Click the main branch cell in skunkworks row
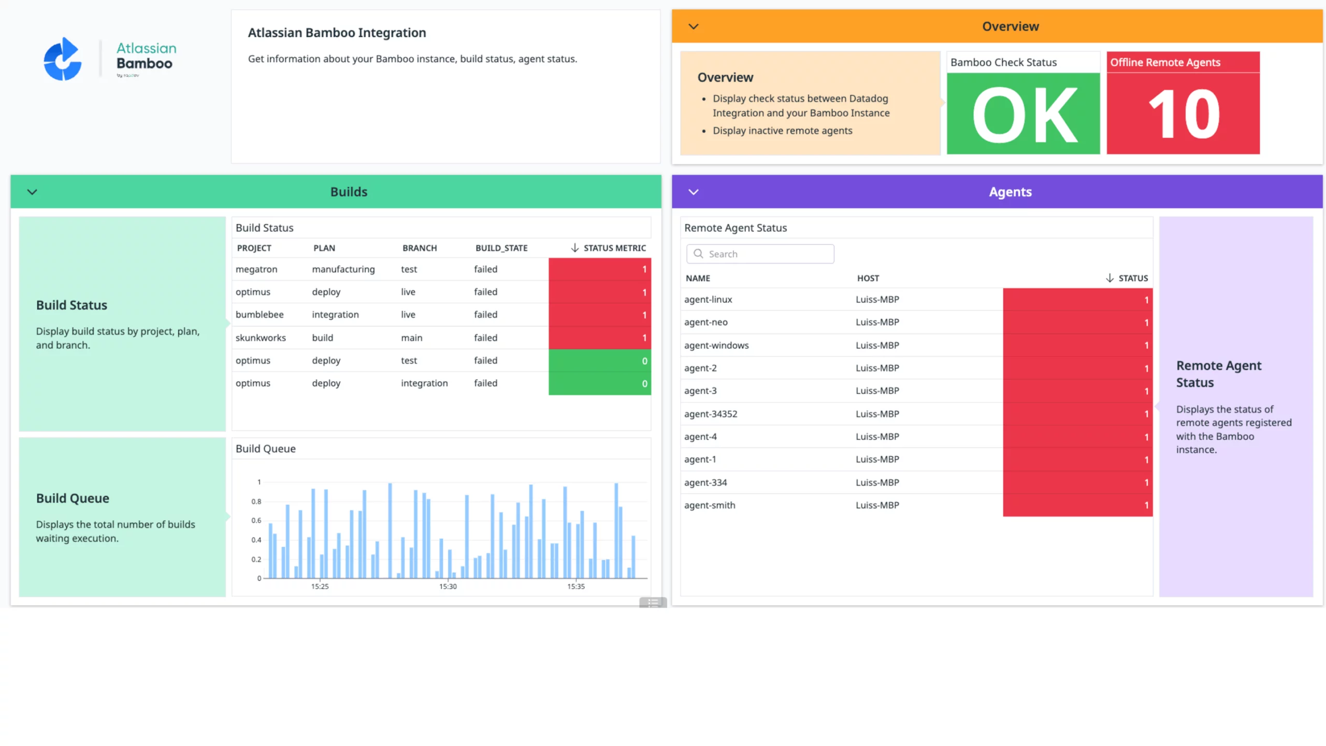 (412, 338)
